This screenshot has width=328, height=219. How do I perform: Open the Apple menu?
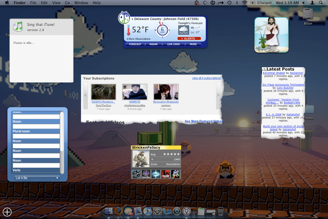click(x=7, y=3)
